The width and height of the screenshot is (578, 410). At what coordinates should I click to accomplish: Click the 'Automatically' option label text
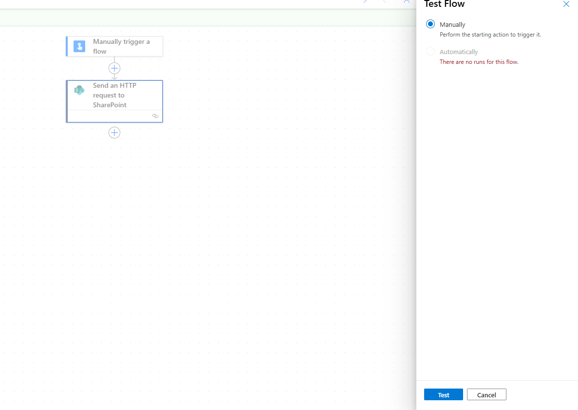[459, 52]
